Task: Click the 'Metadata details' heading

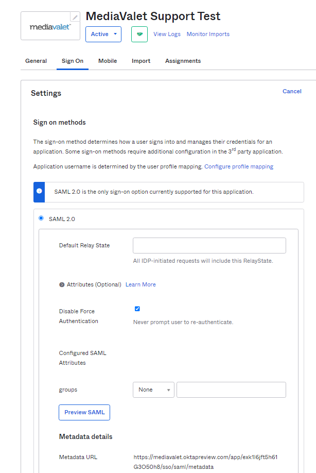Action: [85, 436]
